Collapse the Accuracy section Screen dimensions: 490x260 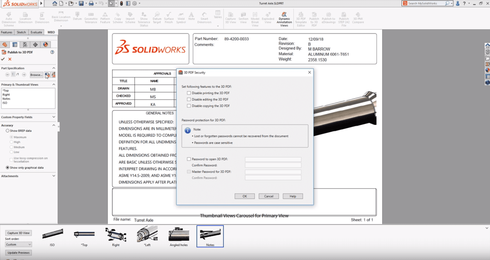[54, 125]
